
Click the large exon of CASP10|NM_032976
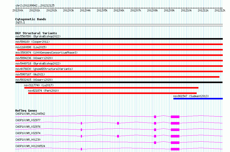click(175, 130)
